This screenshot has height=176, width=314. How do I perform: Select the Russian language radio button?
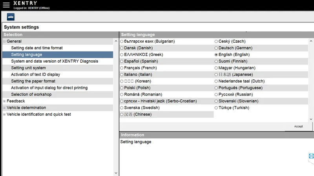click(x=216, y=95)
